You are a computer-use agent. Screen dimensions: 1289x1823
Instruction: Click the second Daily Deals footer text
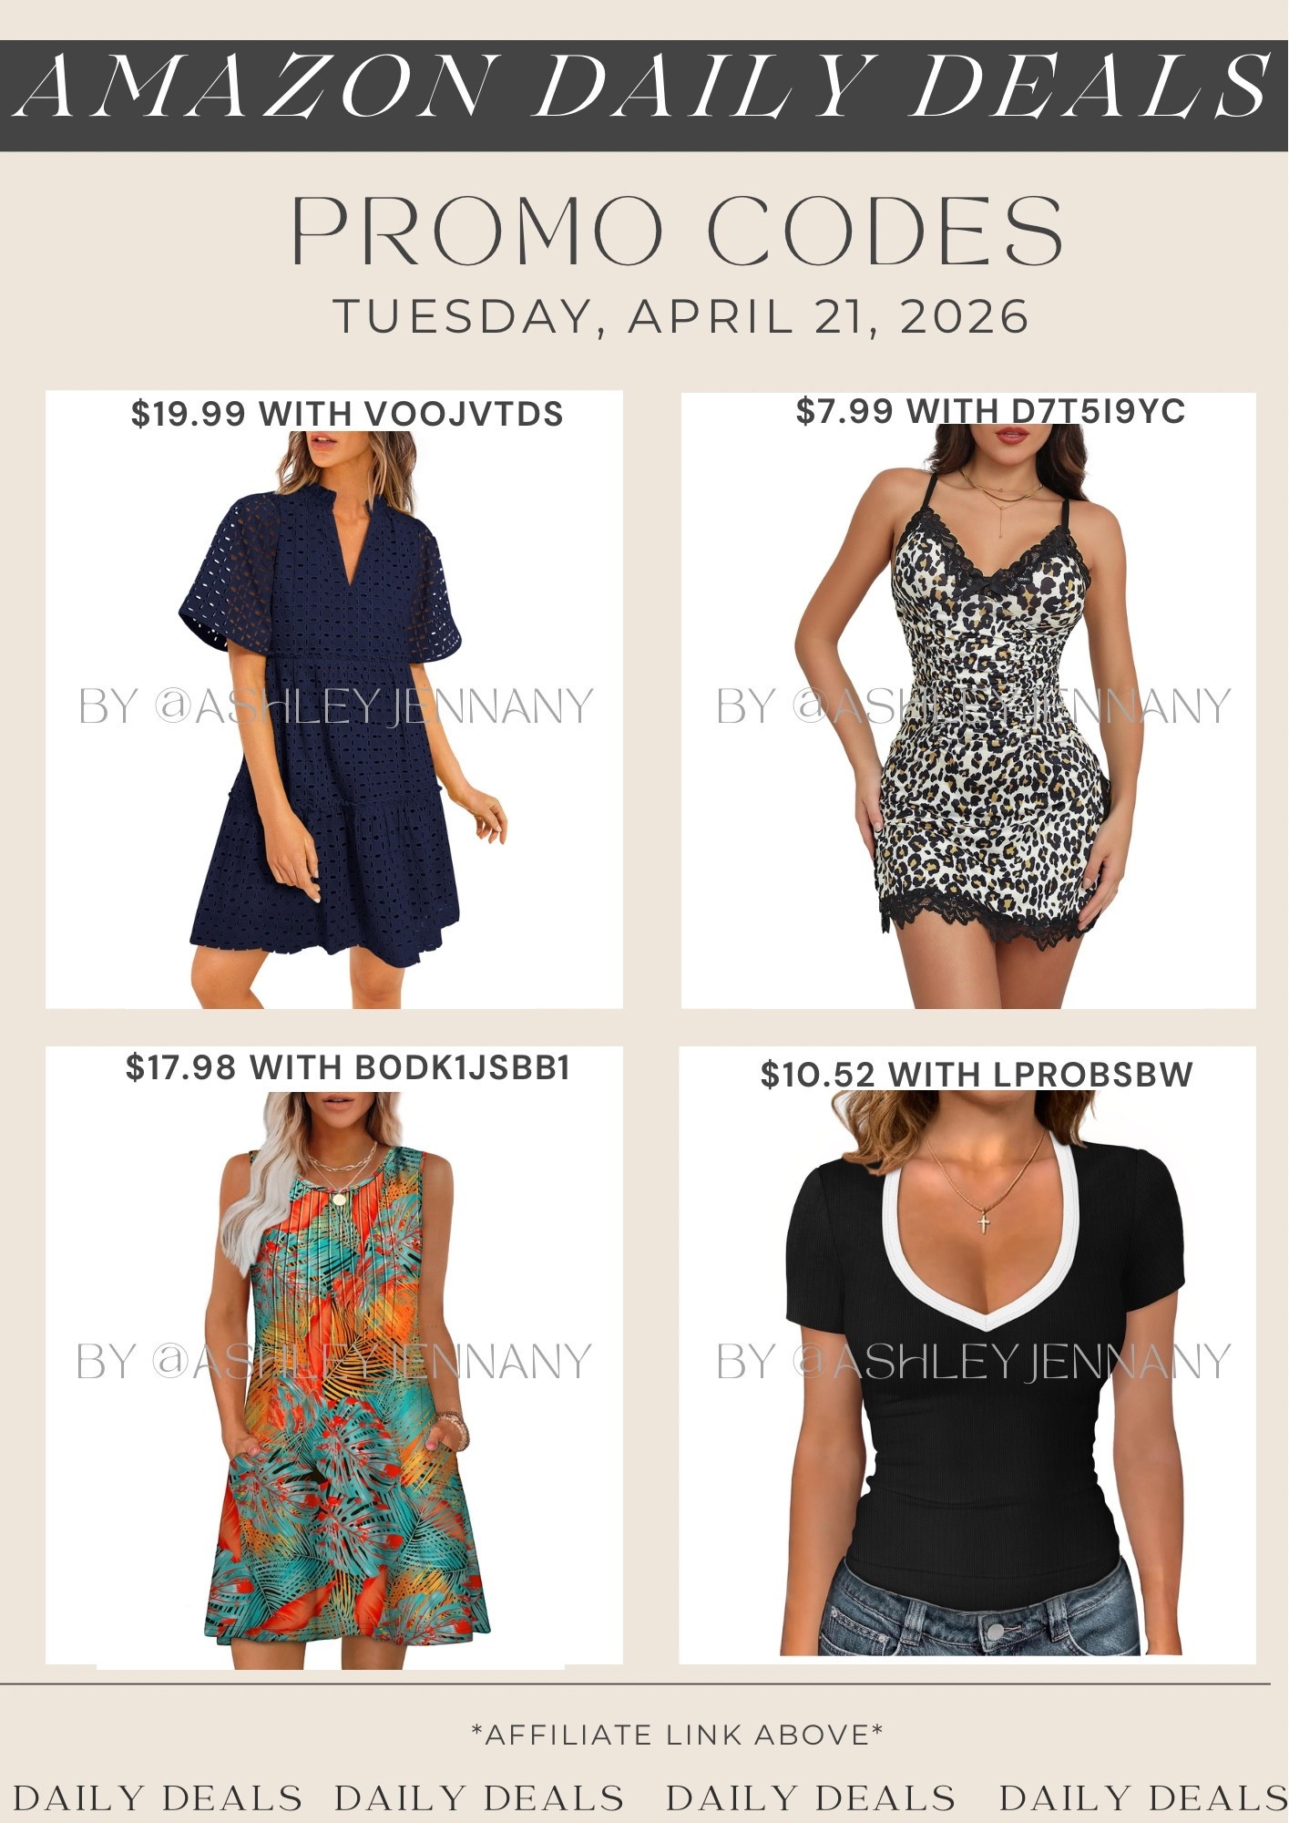click(x=479, y=1798)
